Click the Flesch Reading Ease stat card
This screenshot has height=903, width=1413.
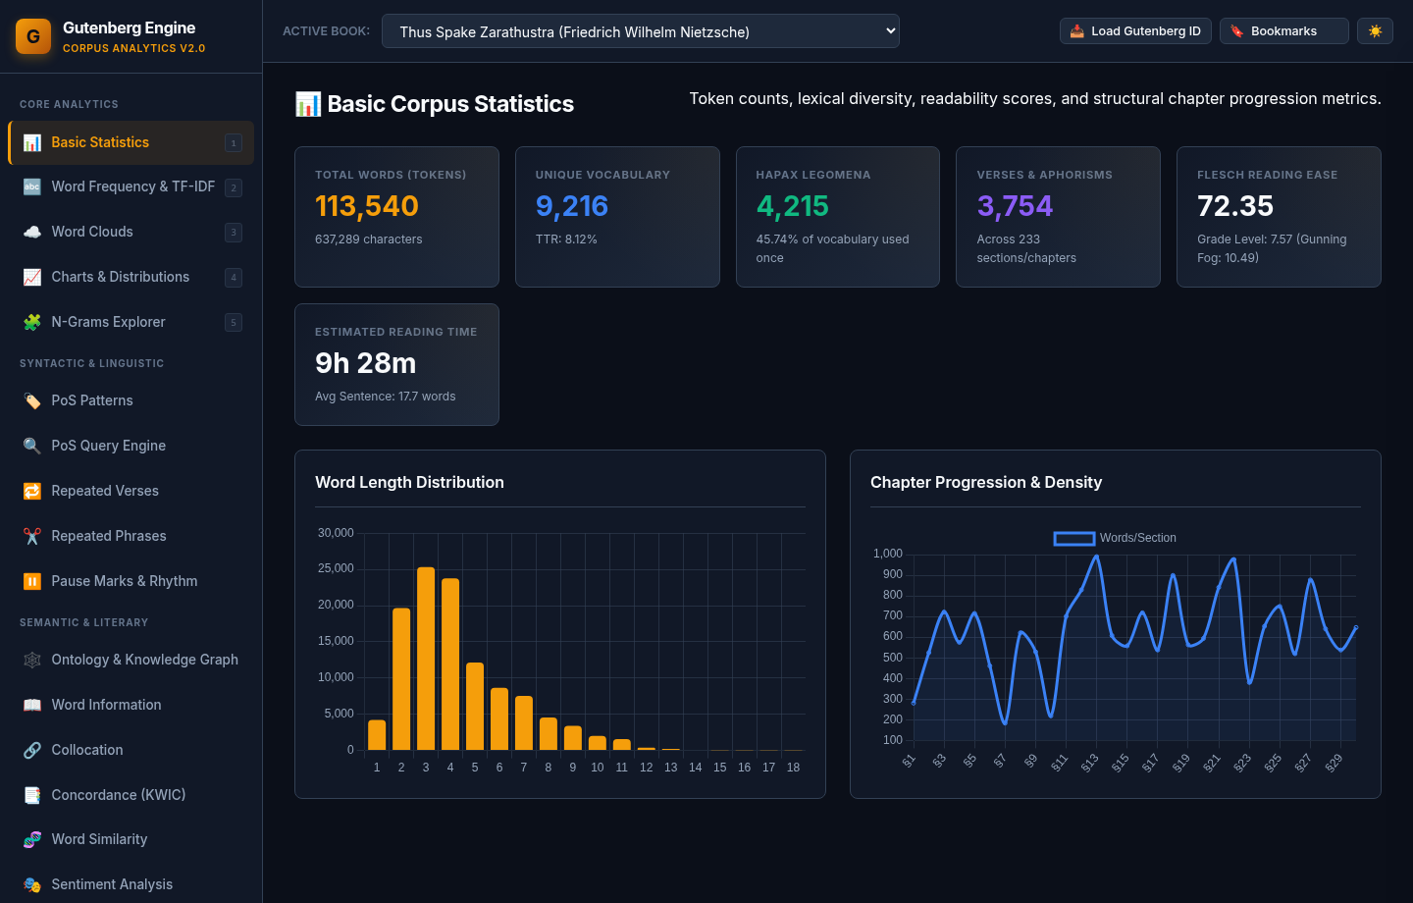(x=1279, y=217)
